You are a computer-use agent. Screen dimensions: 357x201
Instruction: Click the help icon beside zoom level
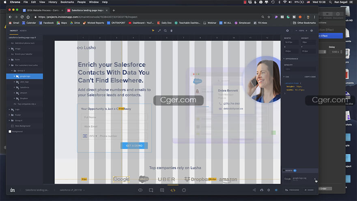pyautogui.click(x=312, y=30)
